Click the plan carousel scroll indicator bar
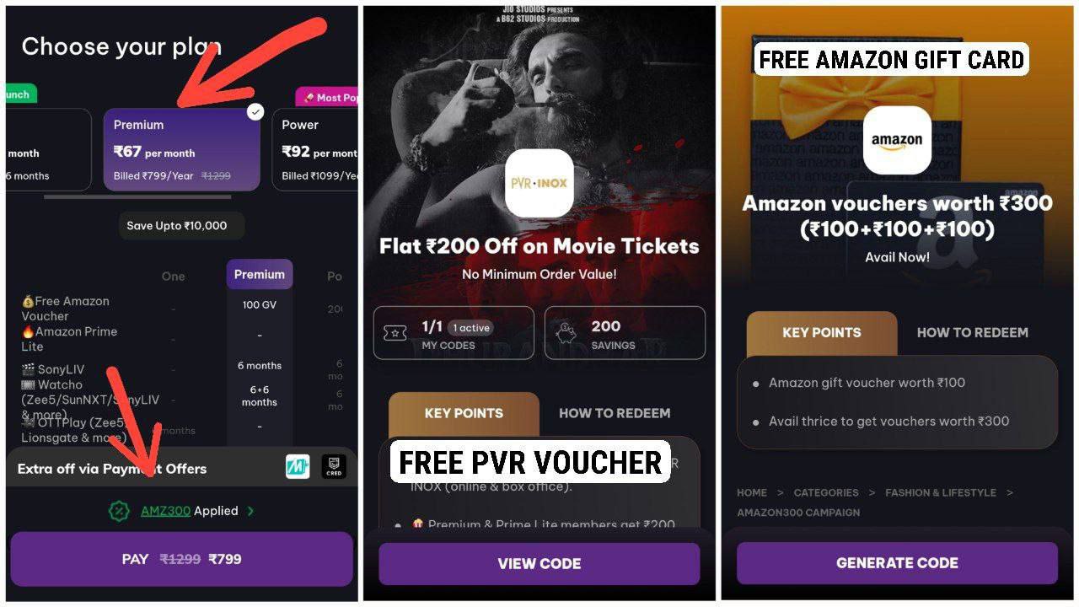This screenshot has height=607, width=1079. coord(137,197)
